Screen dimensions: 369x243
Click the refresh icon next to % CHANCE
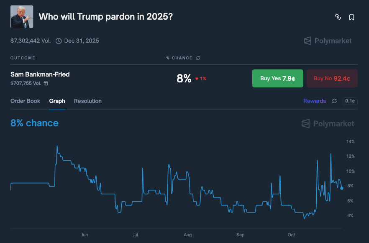tap(198, 58)
